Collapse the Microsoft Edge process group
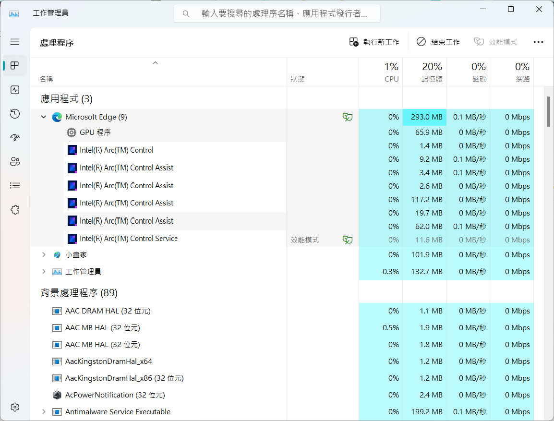This screenshot has height=421, width=554. pos(44,117)
